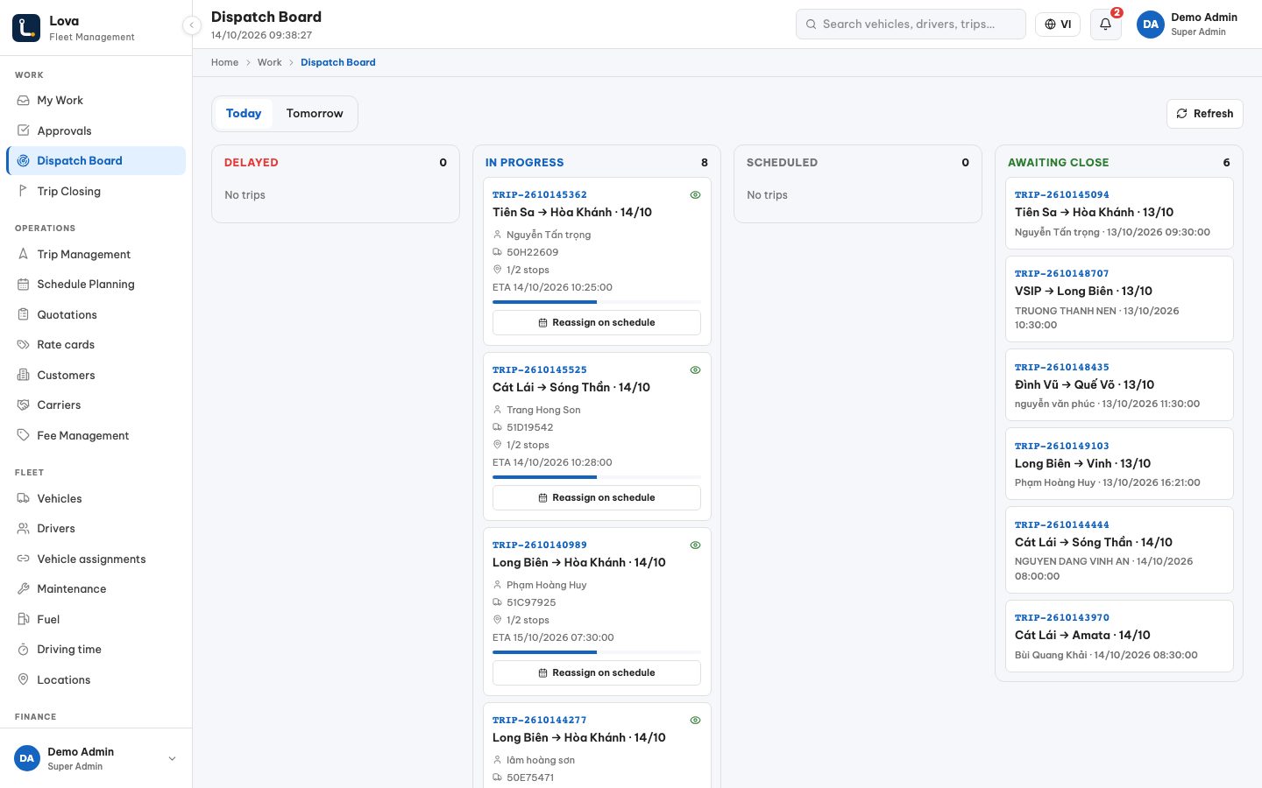Screen dimensions: 1262x788
Task: Go to Home breadcrumb
Action: [x=224, y=62]
